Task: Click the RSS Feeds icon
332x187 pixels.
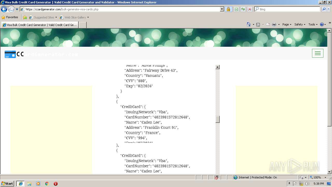Action: 258,24
